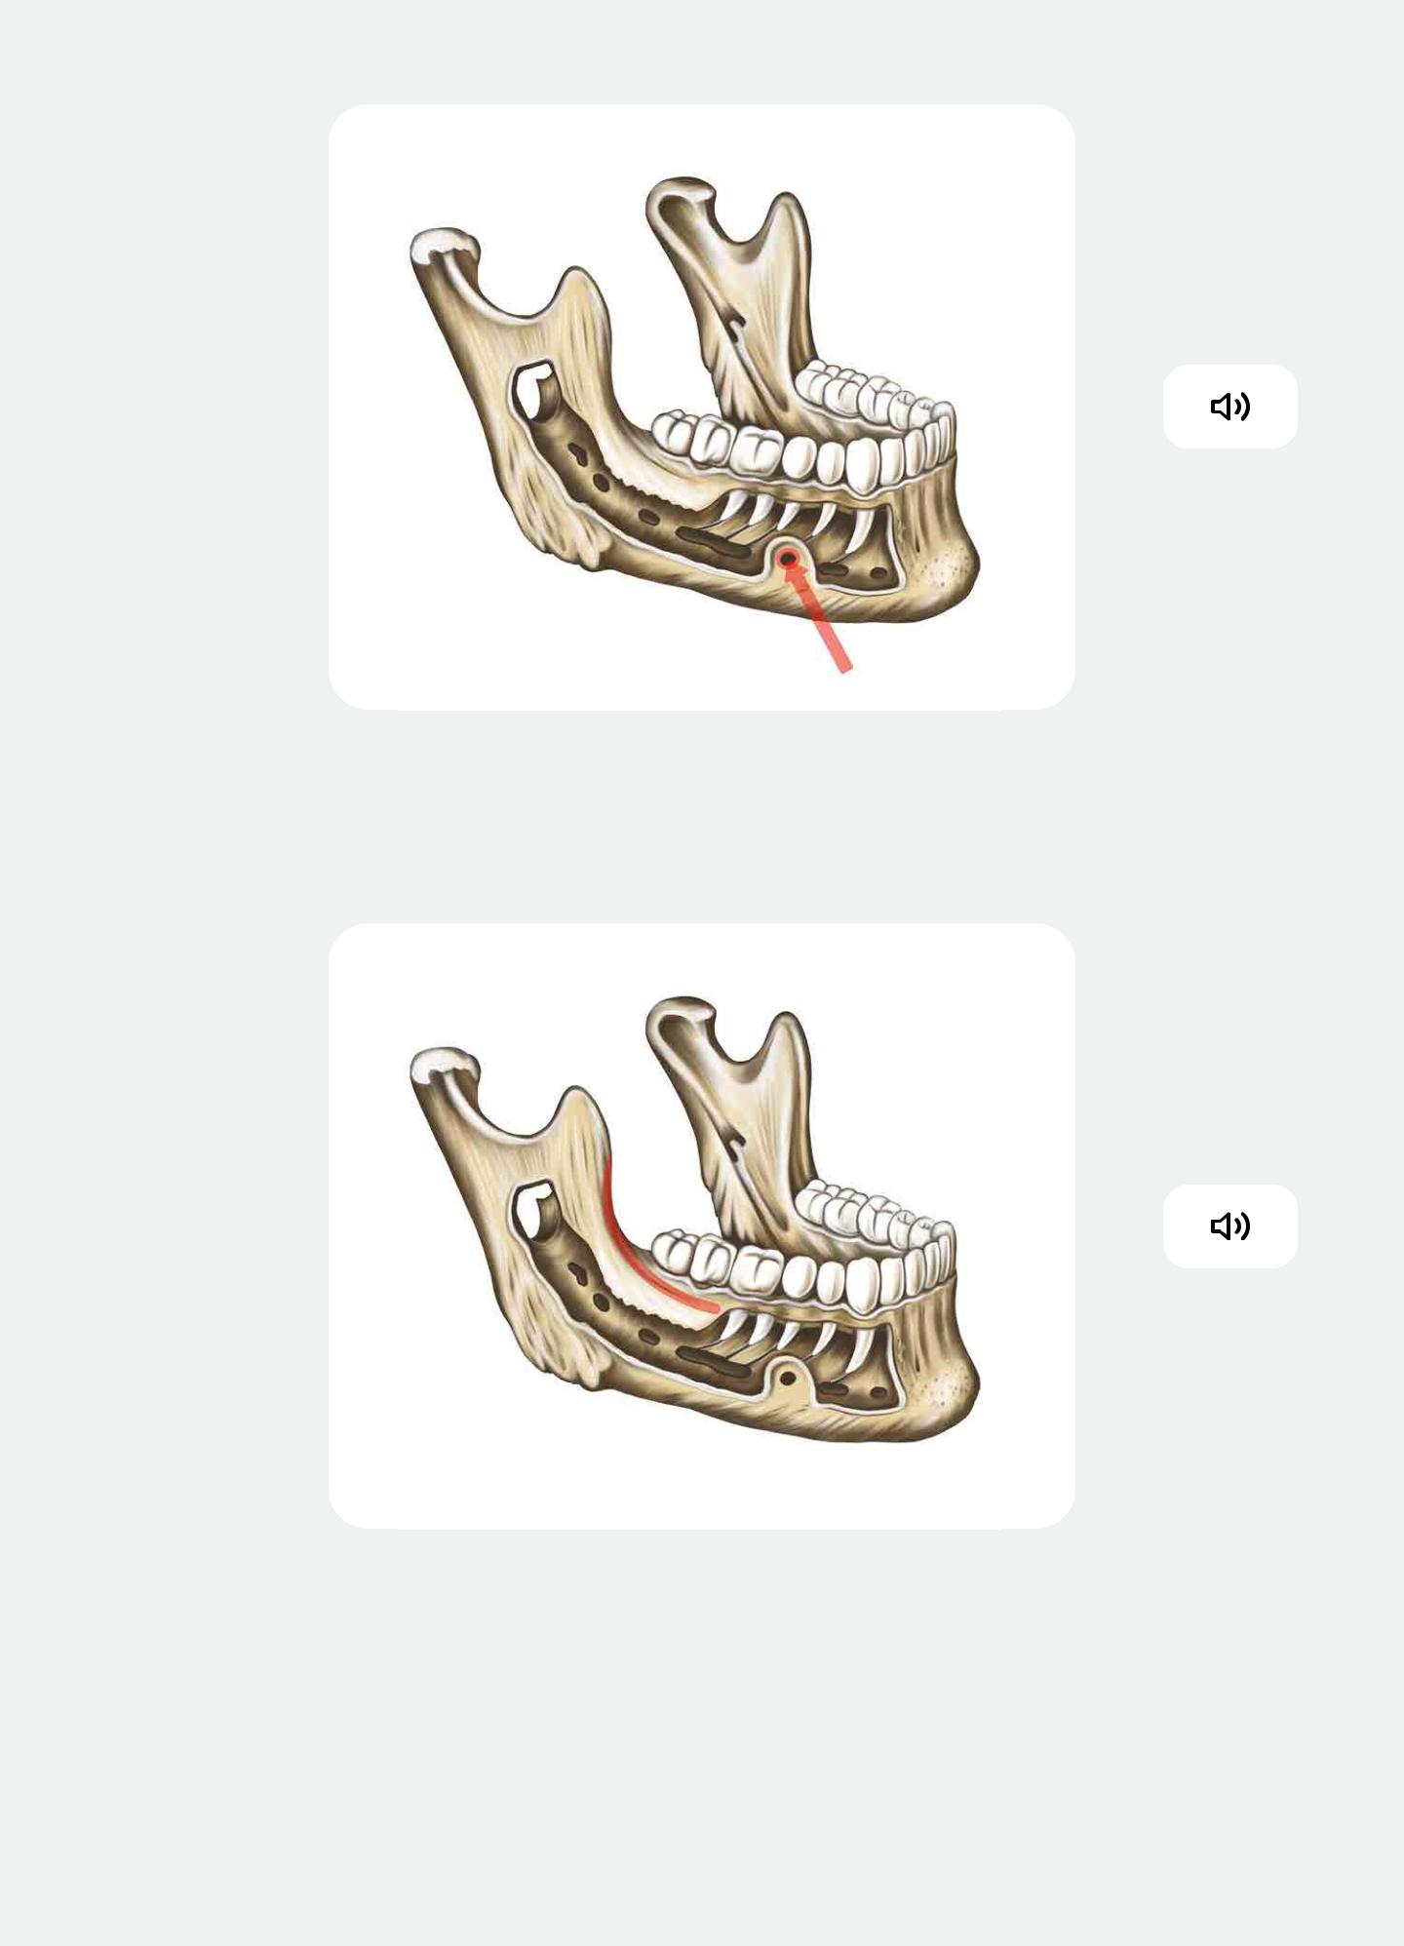Click the red-circled foramen in the top jaw

(x=789, y=560)
